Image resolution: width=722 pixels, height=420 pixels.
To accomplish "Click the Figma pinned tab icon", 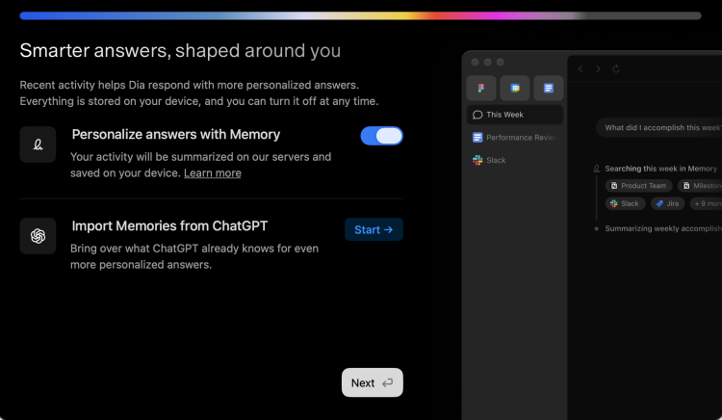I will (481, 88).
